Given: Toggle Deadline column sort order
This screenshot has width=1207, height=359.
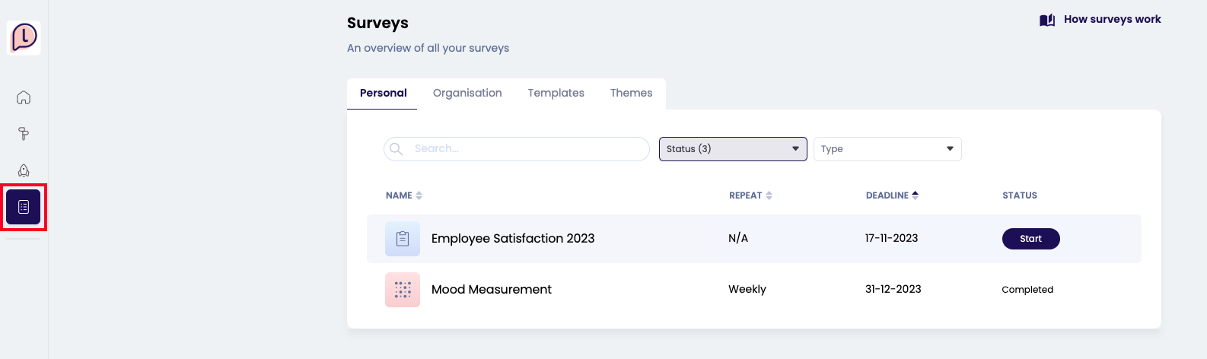Looking at the screenshot, I should 892,195.
